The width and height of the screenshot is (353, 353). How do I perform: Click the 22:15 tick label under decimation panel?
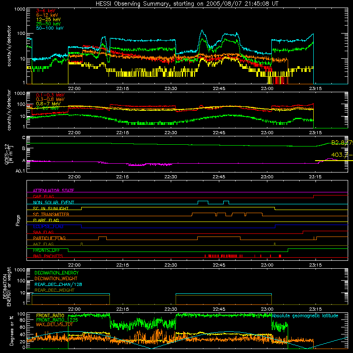click(123, 309)
